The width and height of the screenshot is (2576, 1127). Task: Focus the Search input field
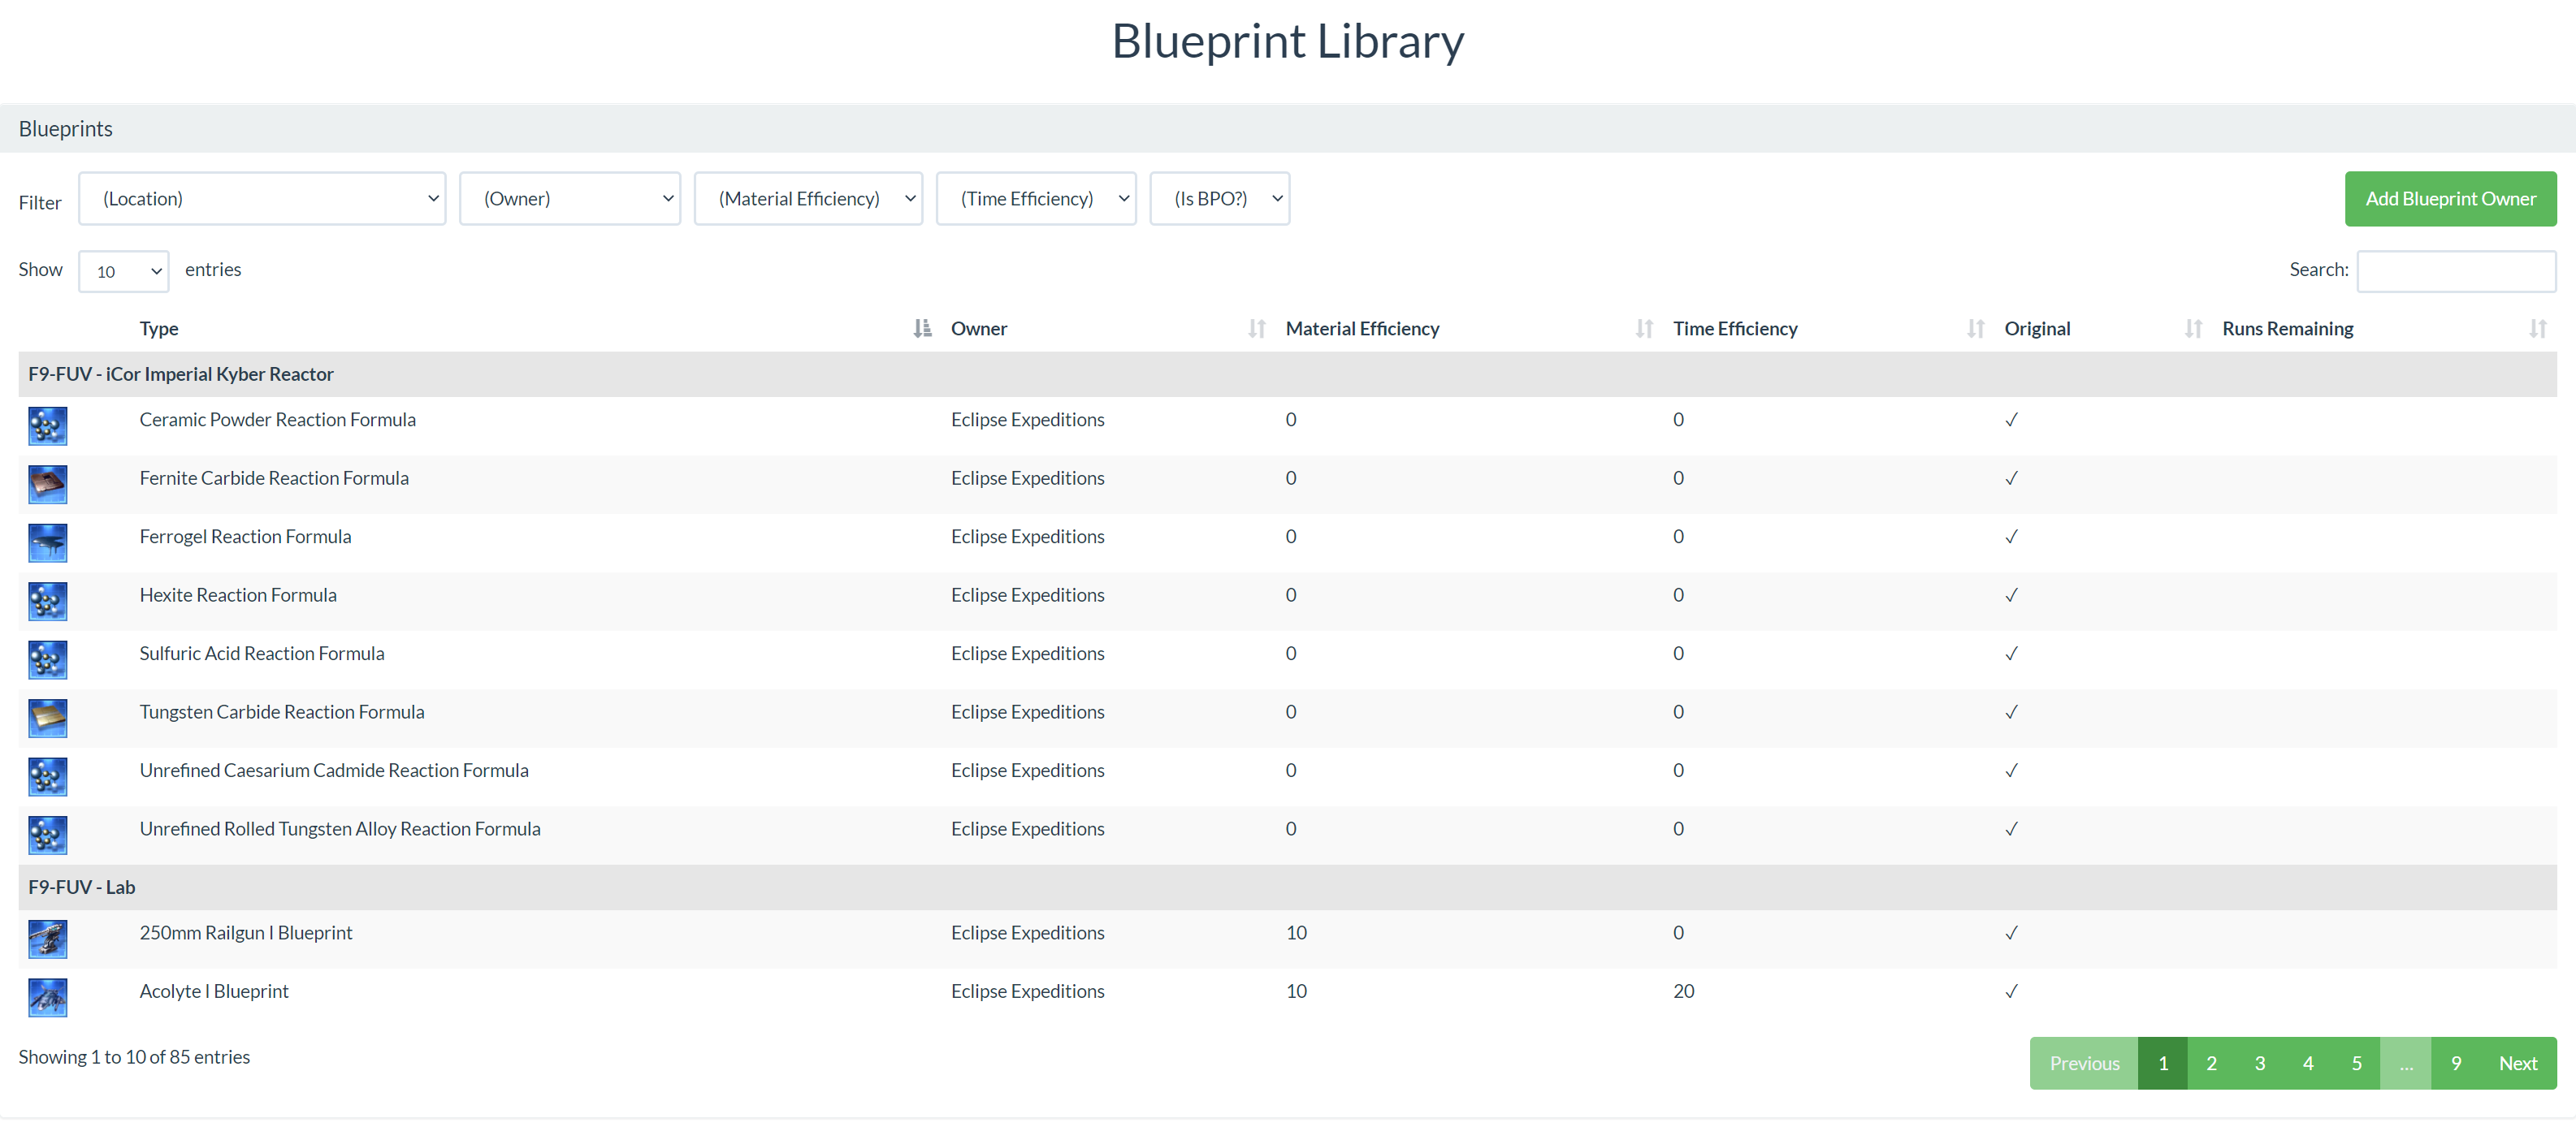pyautogui.click(x=2455, y=270)
